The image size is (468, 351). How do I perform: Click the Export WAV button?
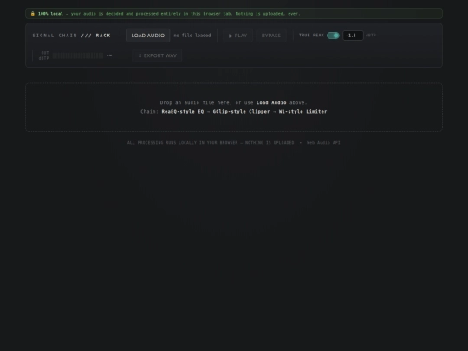click(157, 55)
